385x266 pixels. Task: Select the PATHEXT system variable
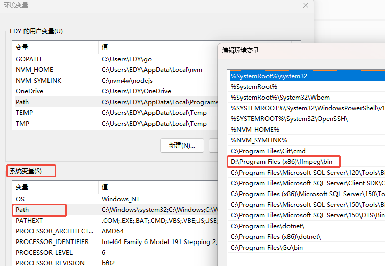coord(29,221)
